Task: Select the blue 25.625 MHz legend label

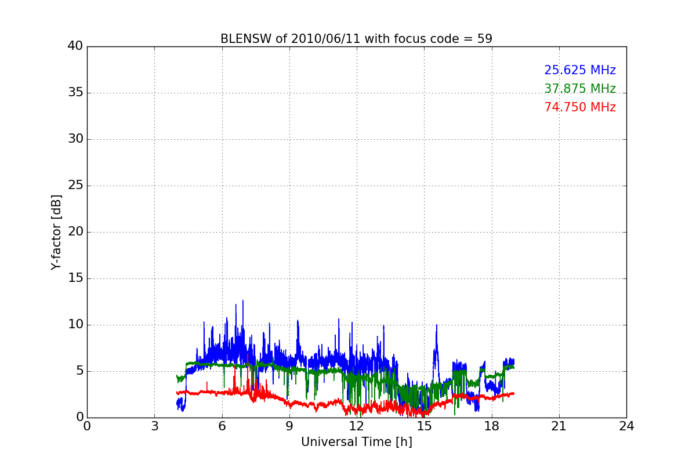Action: click(x=580, y=70)
